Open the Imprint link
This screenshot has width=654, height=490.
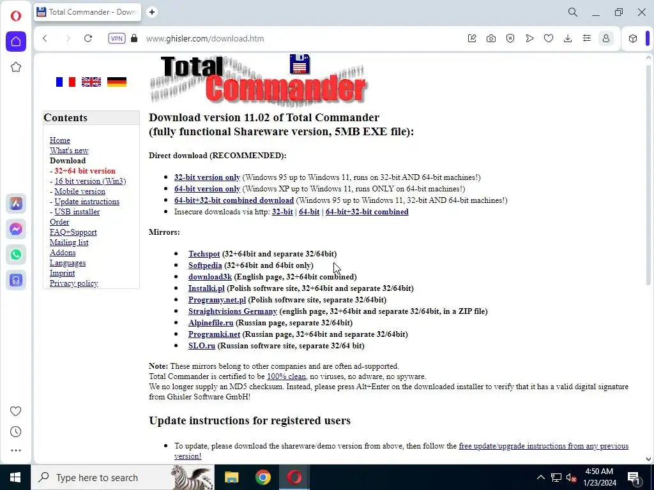(62, 273)
